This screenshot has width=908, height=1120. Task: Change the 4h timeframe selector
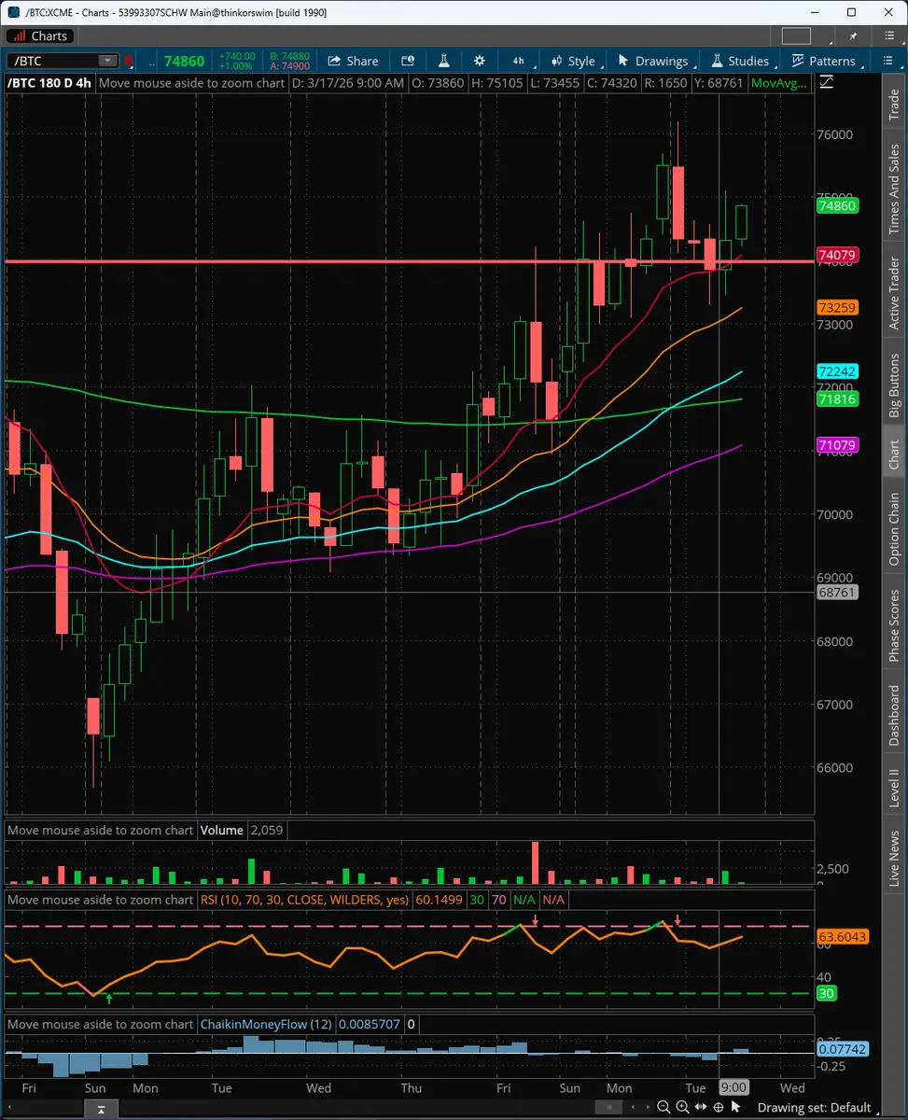(x=518, y=61)
